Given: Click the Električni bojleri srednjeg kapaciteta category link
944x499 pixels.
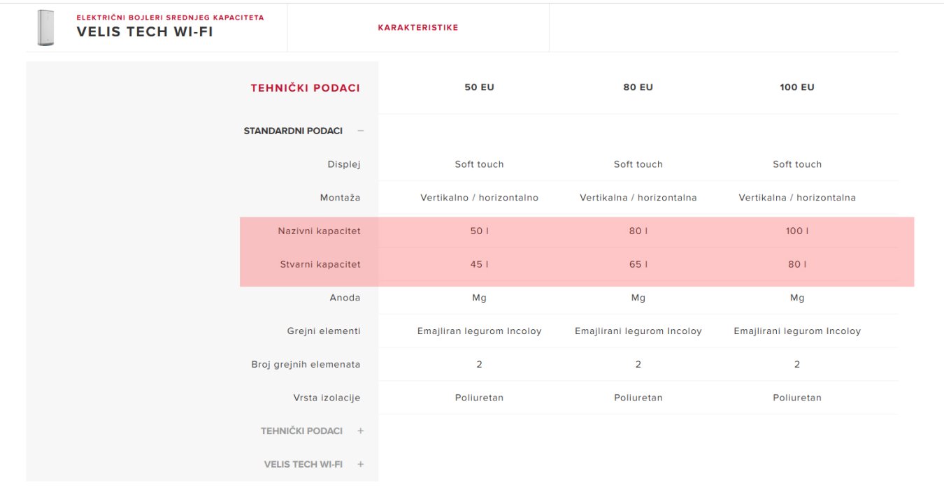Looking at the screenshot, I should coord(170,17).
